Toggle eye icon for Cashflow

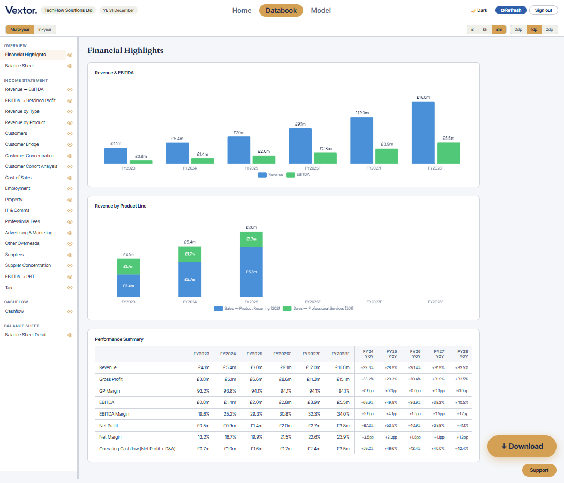click(70, 312)
